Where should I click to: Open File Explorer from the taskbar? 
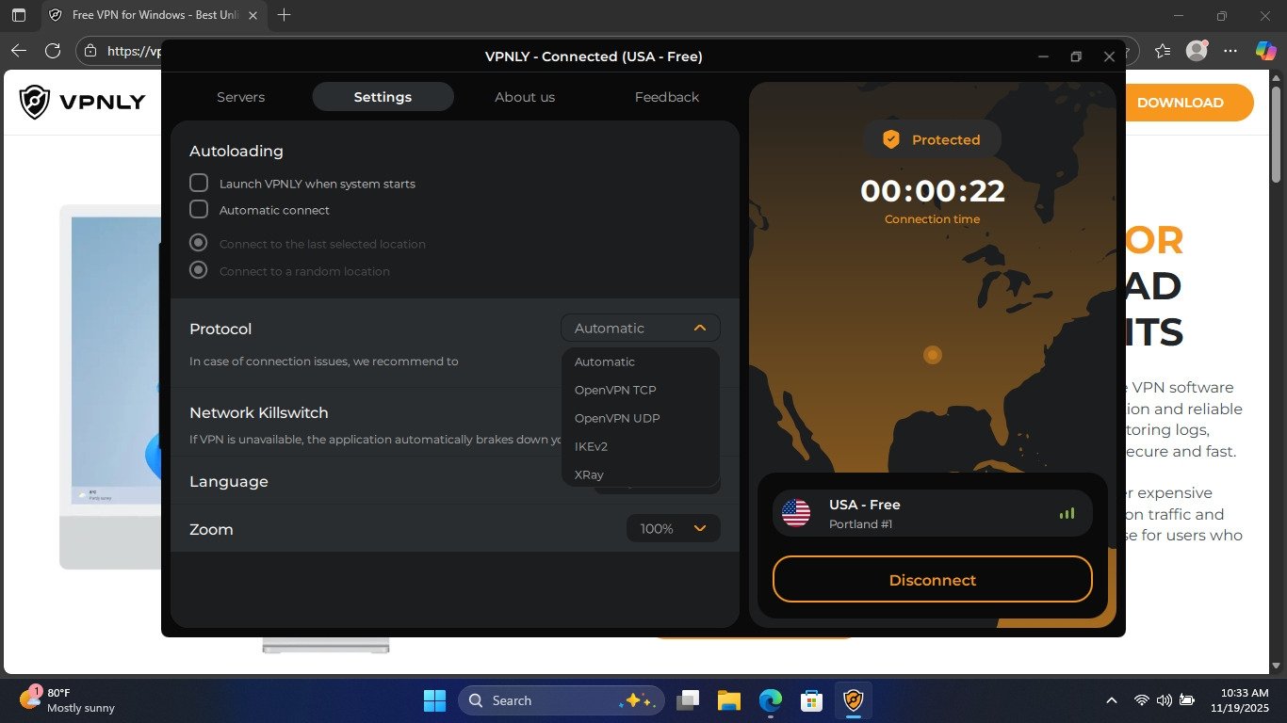pos(728,700)
